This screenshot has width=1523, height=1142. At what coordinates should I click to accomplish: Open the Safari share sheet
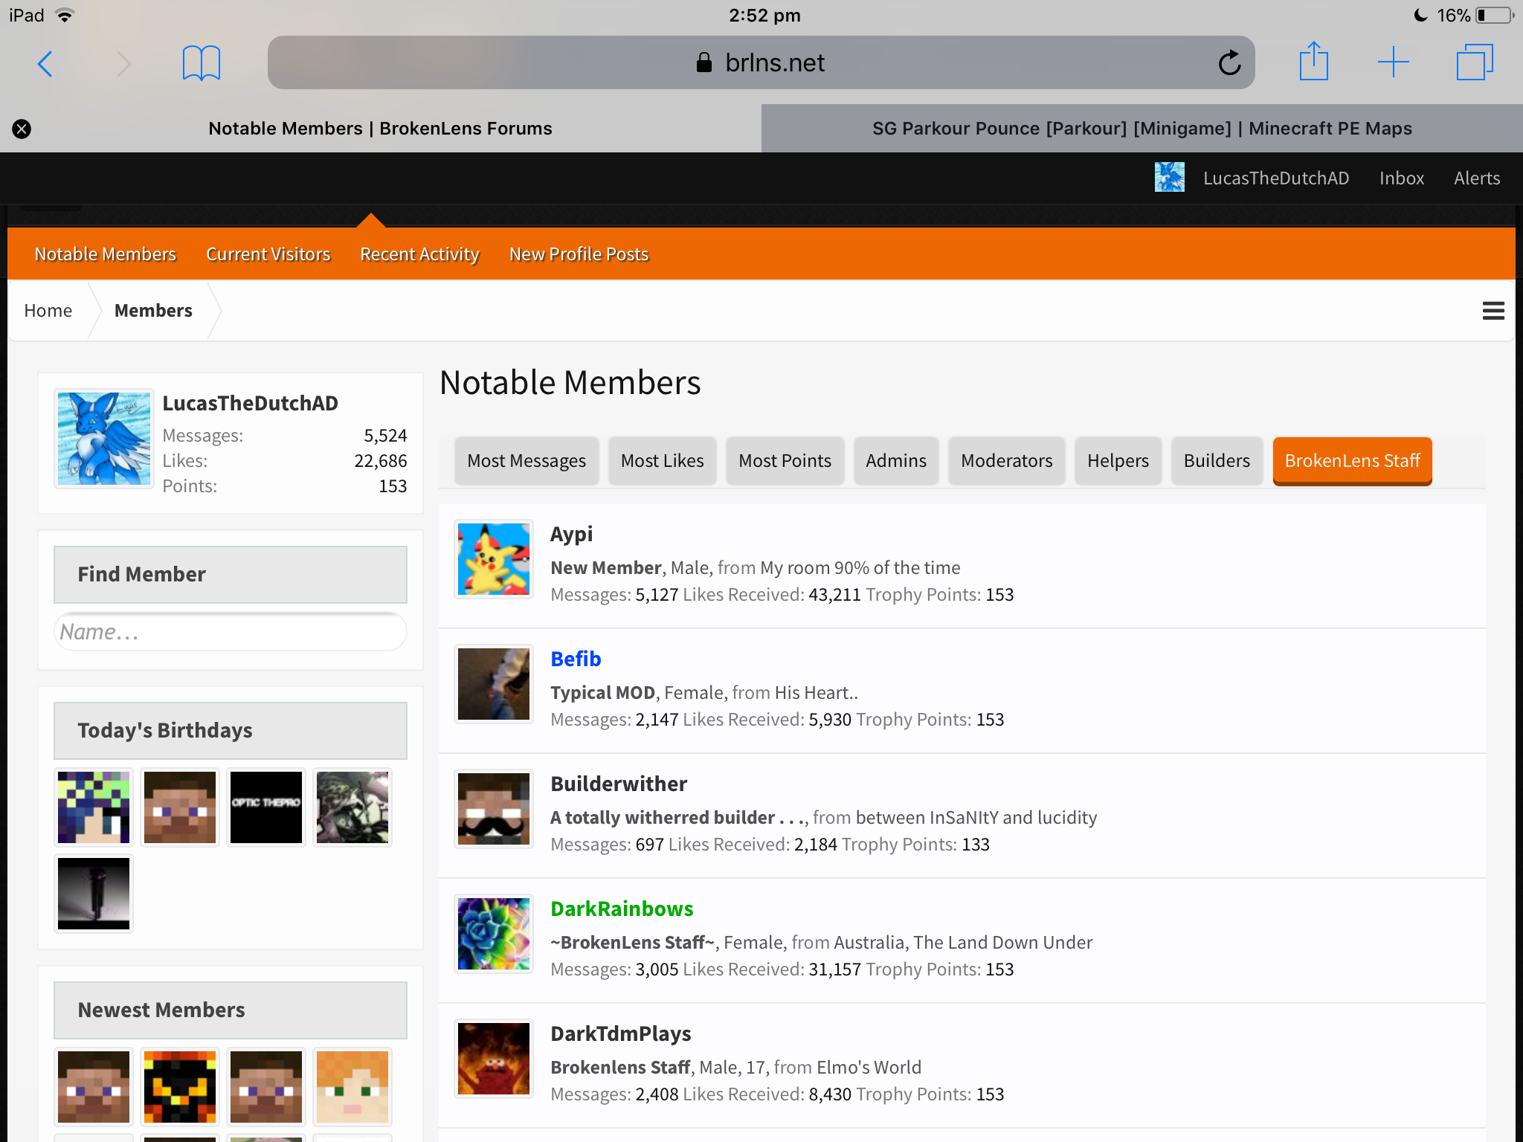(x=1314, y=61)
